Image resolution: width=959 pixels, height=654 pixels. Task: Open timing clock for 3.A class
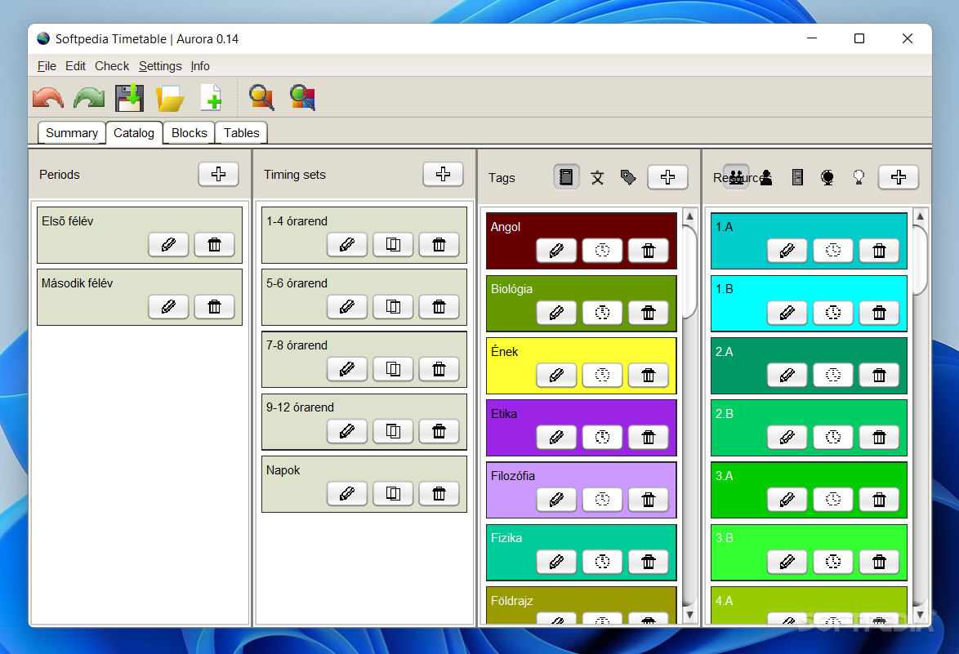pyautogui.click(x=832, y=500)
